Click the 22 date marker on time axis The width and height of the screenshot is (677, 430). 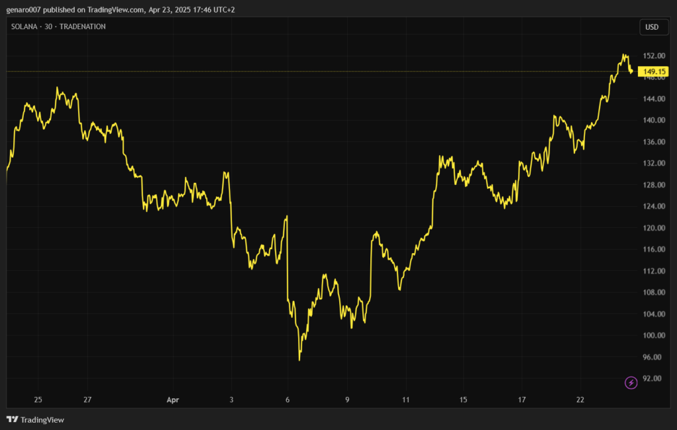pyautogui.click(x=580, y=400)
